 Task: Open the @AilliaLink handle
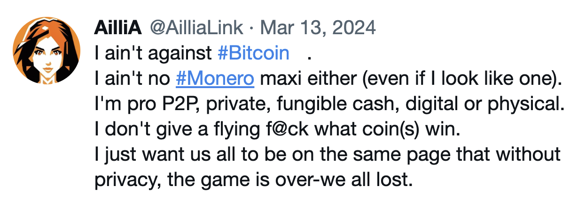tap(196, 28)
